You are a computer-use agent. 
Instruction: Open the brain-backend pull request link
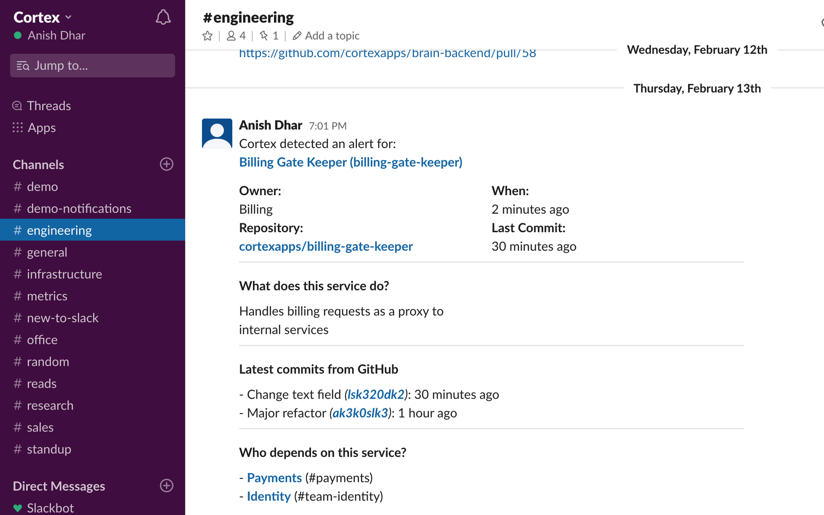tap(387, 54)
